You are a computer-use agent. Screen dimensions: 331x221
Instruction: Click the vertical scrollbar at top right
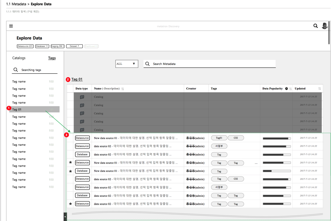tap(329, 33)
